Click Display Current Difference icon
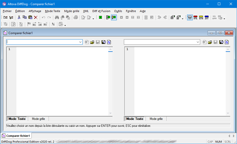237x144 pixels. [146, 17]
